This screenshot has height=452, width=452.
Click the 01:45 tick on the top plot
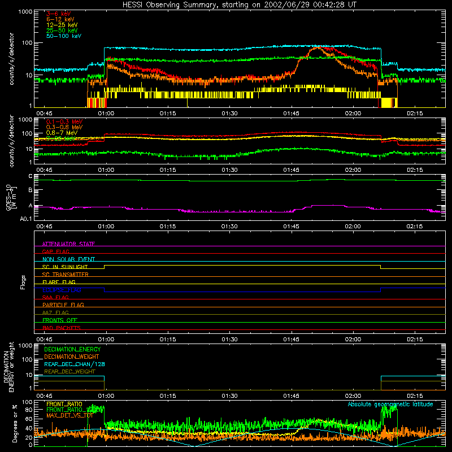tap(291, 114)
